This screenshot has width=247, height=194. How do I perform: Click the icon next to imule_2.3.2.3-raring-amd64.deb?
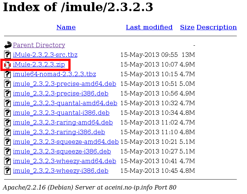[x=8, y=123]
